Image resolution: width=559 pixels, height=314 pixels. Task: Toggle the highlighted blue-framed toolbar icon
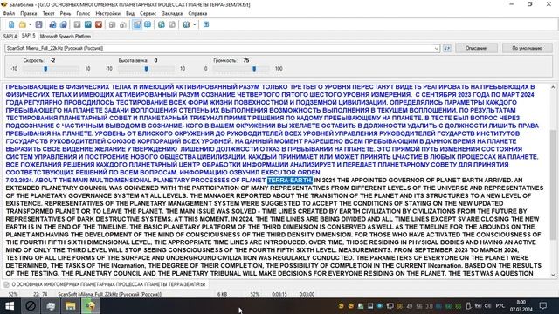tap(136, 24)
